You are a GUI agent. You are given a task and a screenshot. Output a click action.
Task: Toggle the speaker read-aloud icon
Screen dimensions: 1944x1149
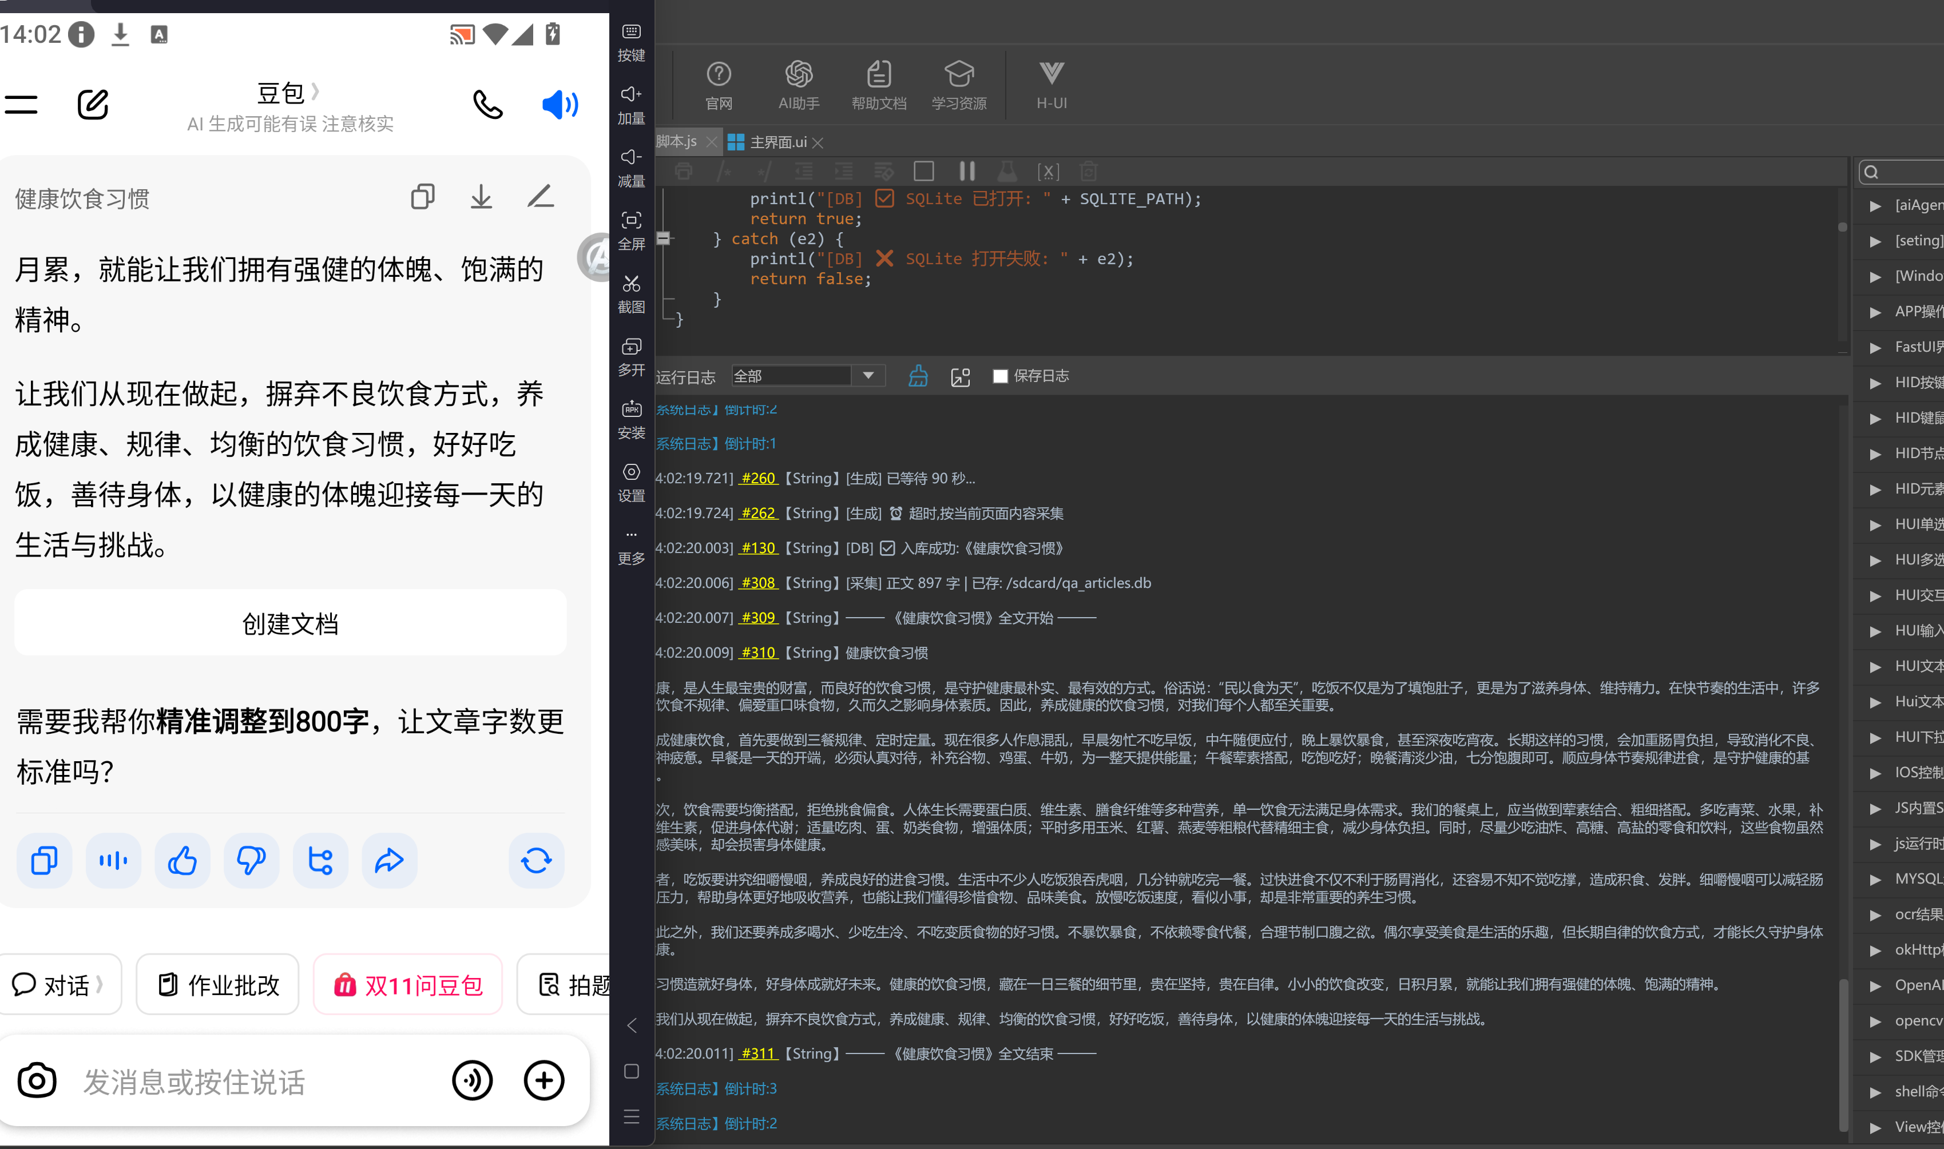click(560, 105)
